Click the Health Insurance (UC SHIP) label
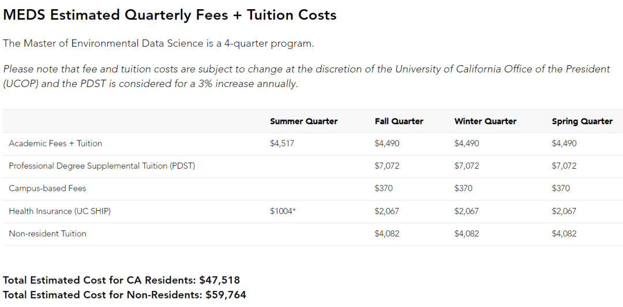Viewport: 623px width, 307px height. click(59, 211)
